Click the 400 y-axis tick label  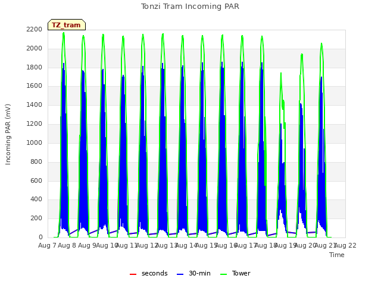[x=36, y=199]
